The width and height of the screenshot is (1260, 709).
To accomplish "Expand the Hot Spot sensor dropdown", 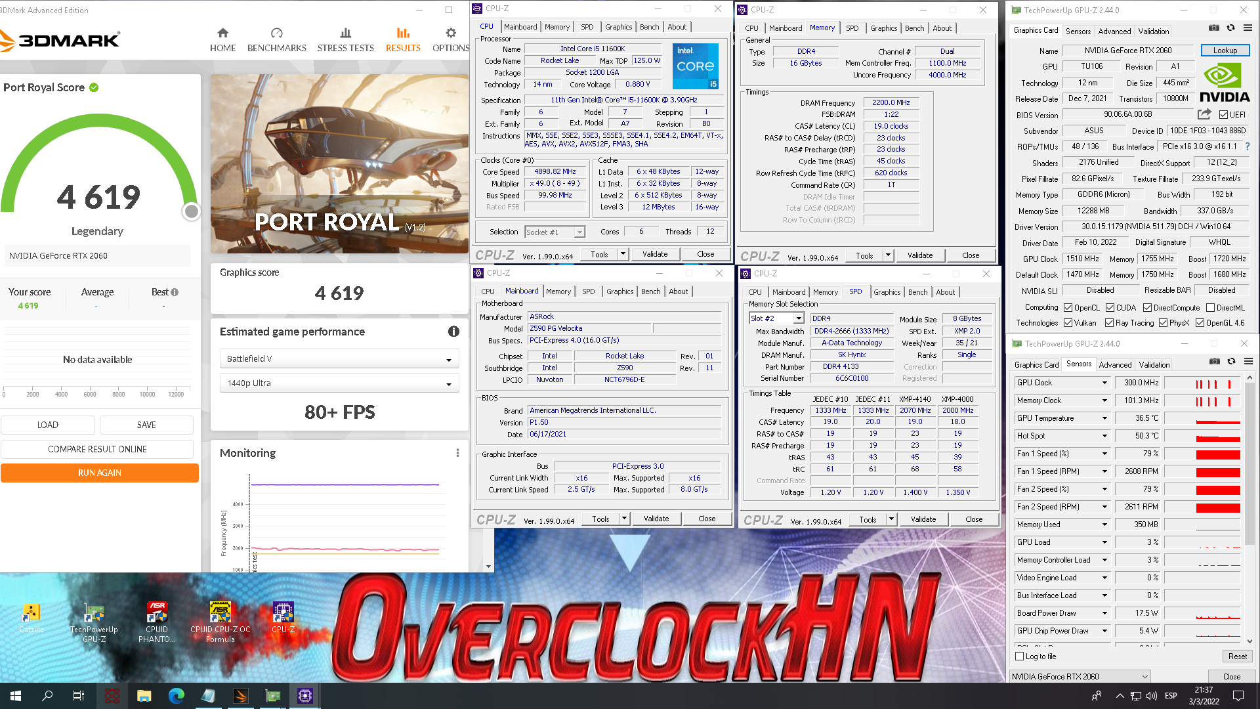I will [x=1104, y=436].
